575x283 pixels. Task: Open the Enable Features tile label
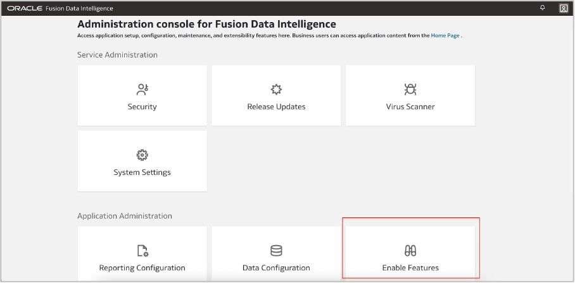pyautogui.click(x=410, y=268)
